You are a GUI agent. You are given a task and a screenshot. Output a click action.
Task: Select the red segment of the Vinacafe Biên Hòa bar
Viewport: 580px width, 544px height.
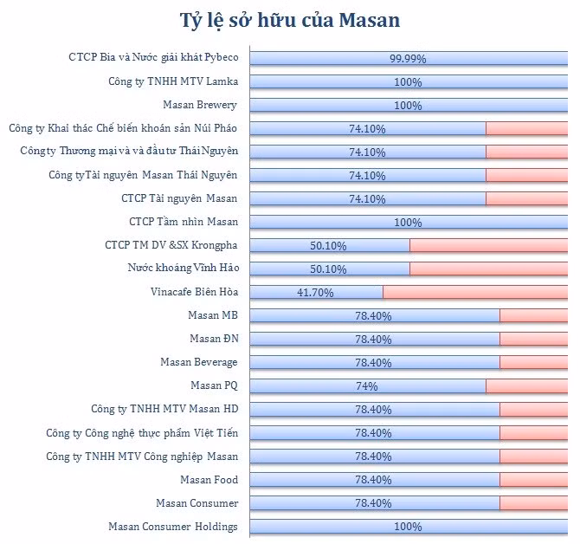474,293
